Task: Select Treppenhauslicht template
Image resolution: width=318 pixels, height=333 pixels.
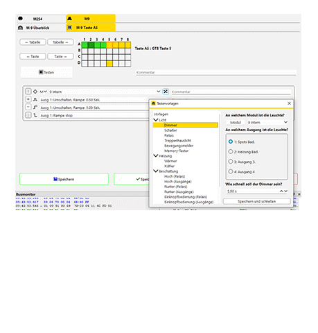Action: click(x=177, y=140)
